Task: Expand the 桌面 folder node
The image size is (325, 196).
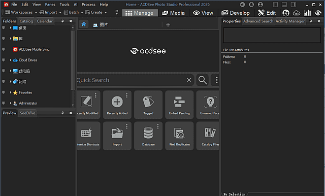Action: tap(10, 28)
